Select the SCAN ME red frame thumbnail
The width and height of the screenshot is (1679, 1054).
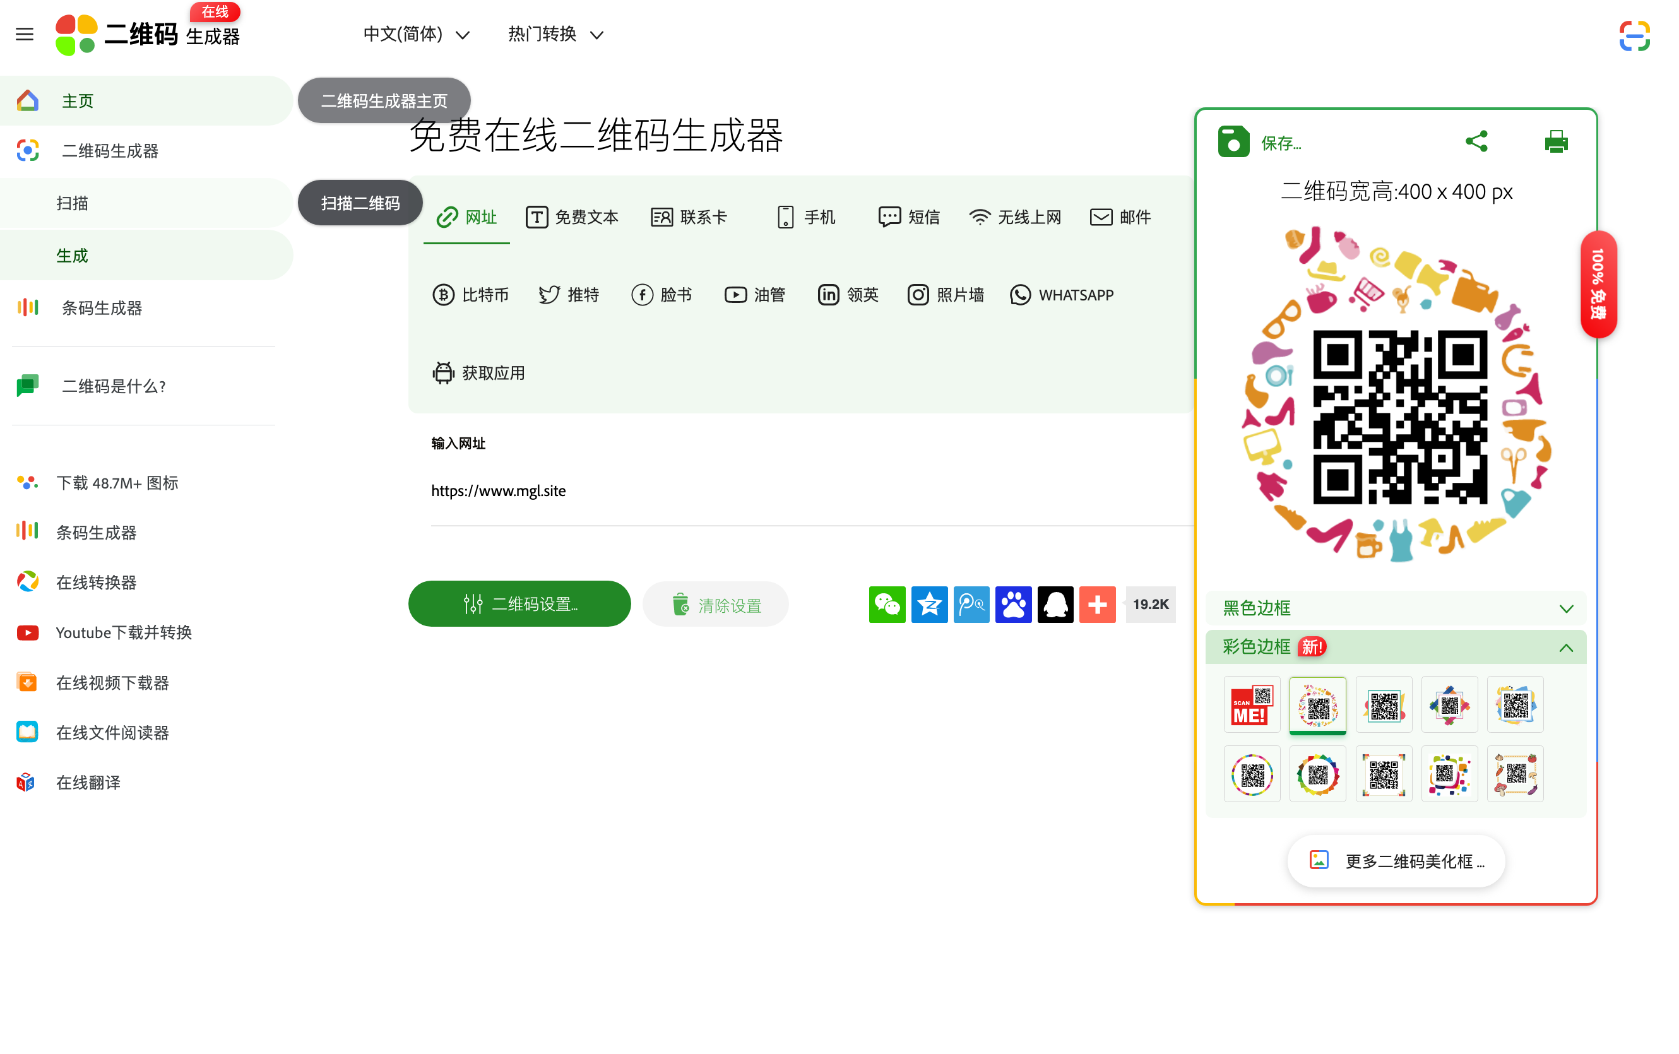coord(1252,705)
